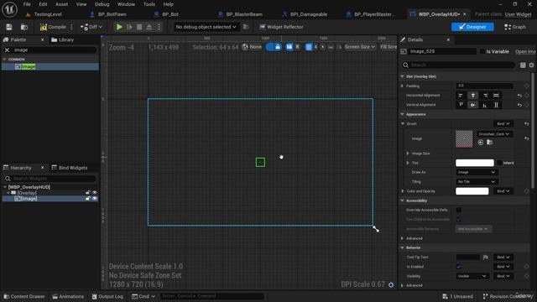The image size is (537, 302).
Task: Click the Stop playback icon
Action: pyautogui.click(x=139, y=27)
